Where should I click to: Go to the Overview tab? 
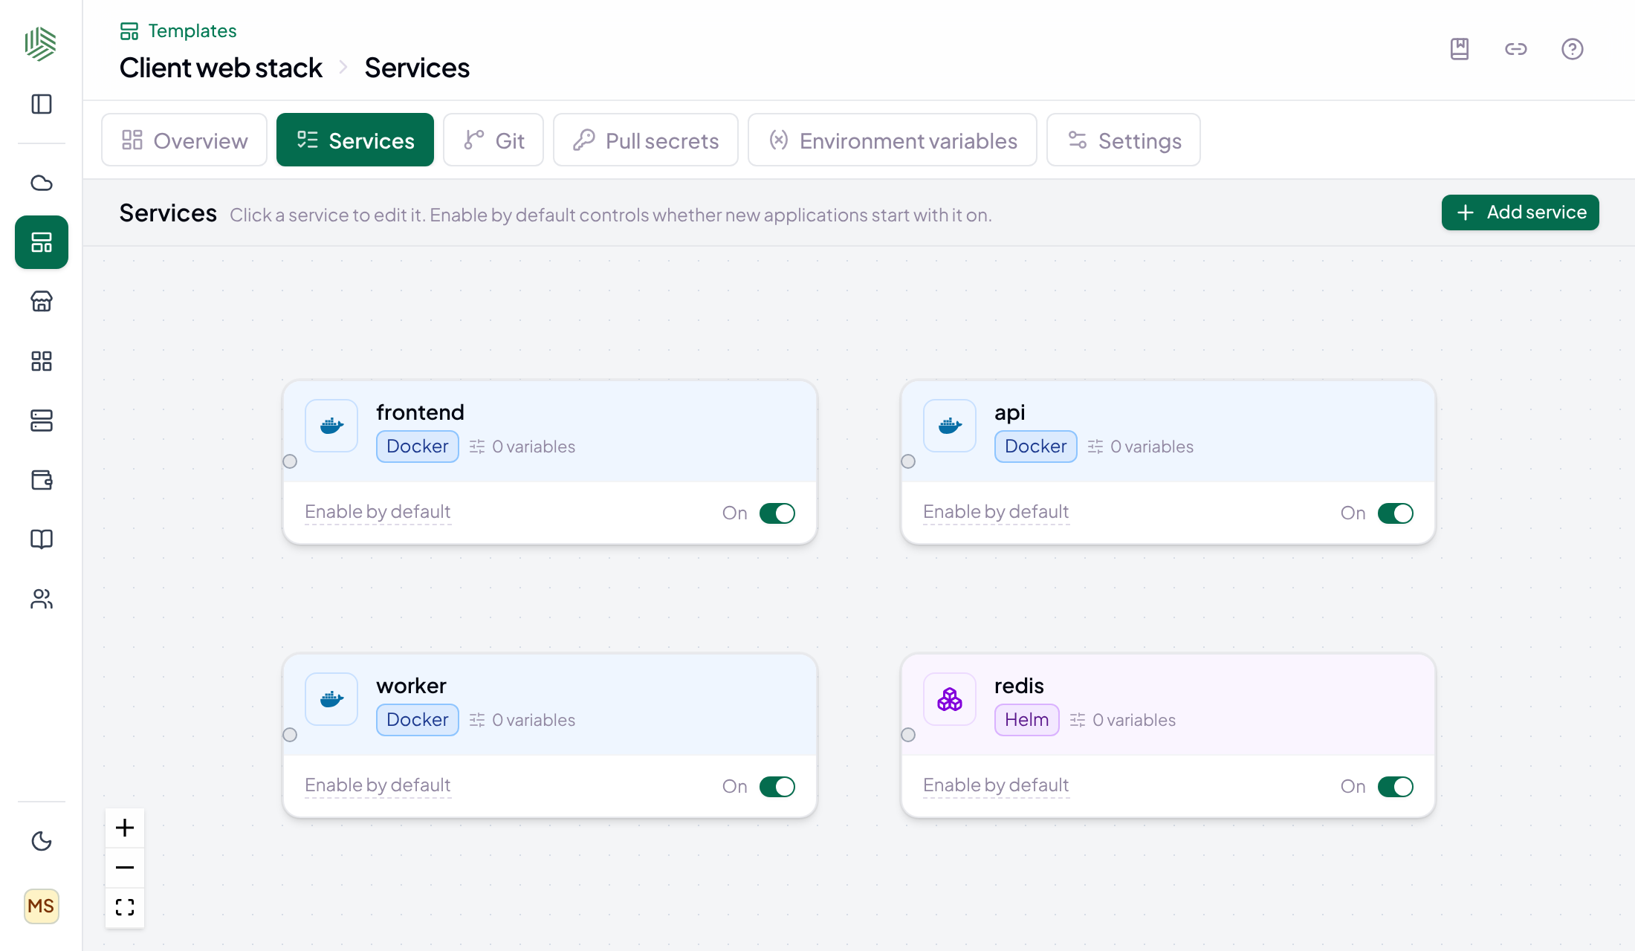pos(184,140)
